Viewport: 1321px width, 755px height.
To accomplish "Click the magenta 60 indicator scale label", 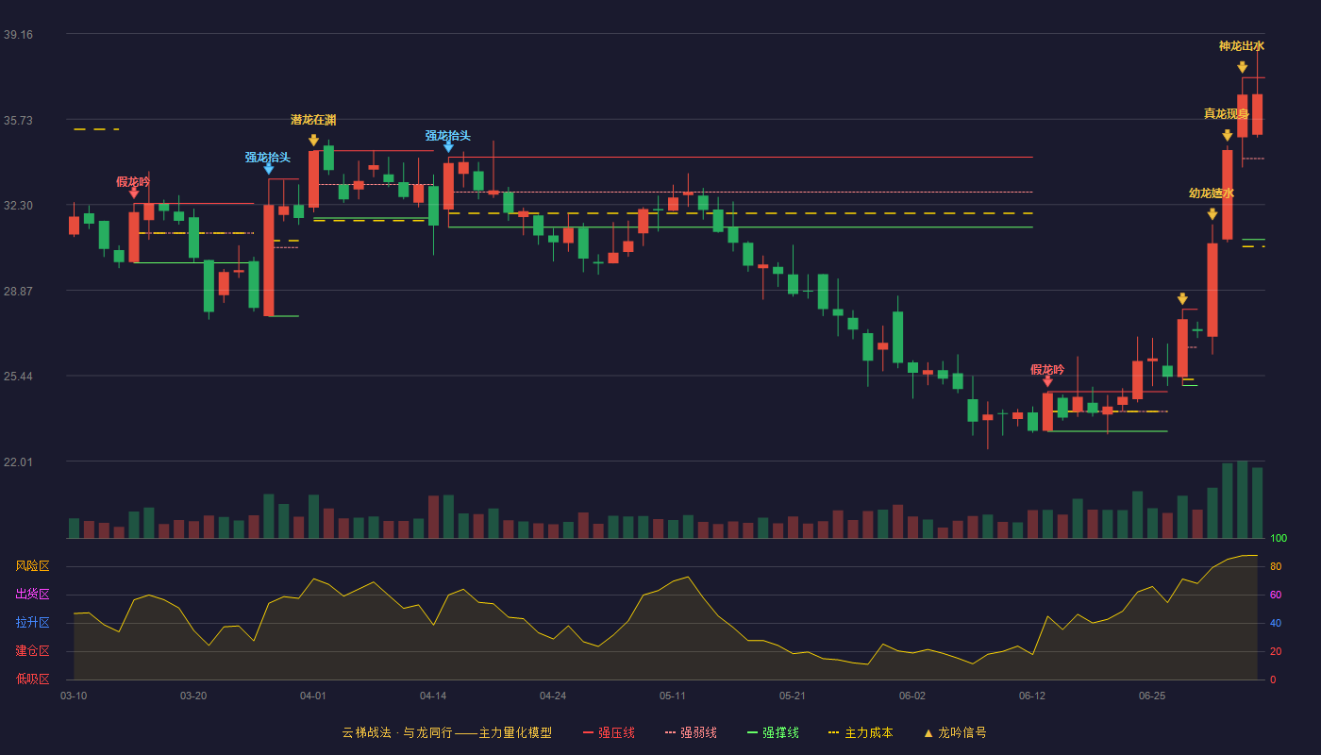I will click(1276, 595).
